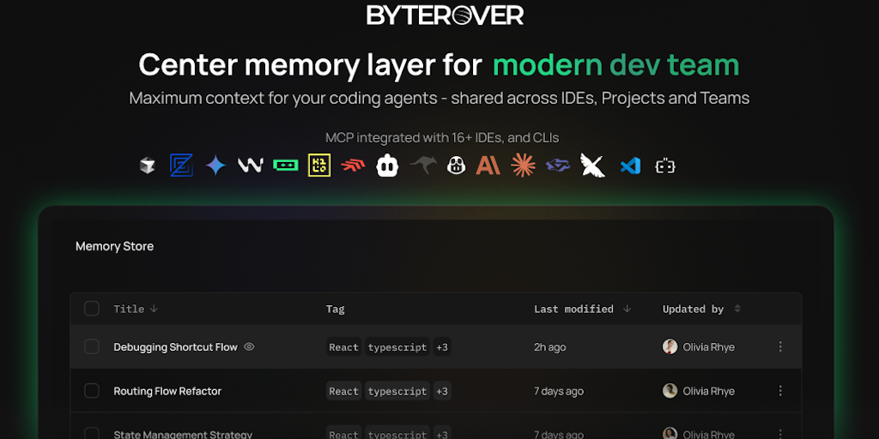
Task: Toggle the select-all checkbox in table header
Action: (91, 309)
